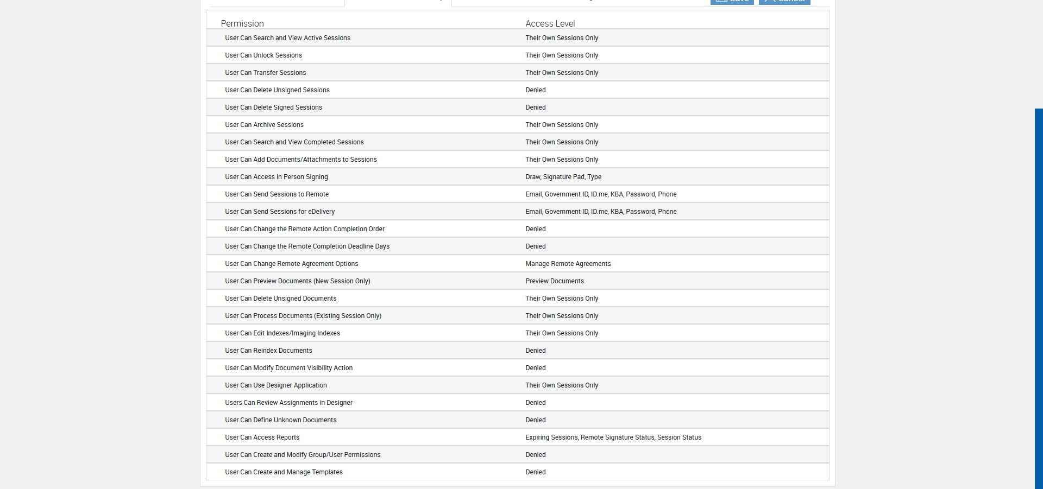Click 'Their Own Sessions Only' for Unlock Sessions

[x=562, y=55]
